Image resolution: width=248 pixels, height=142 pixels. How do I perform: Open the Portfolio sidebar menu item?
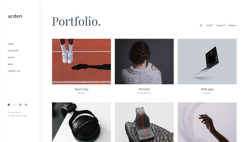click(x=13, y=51)
